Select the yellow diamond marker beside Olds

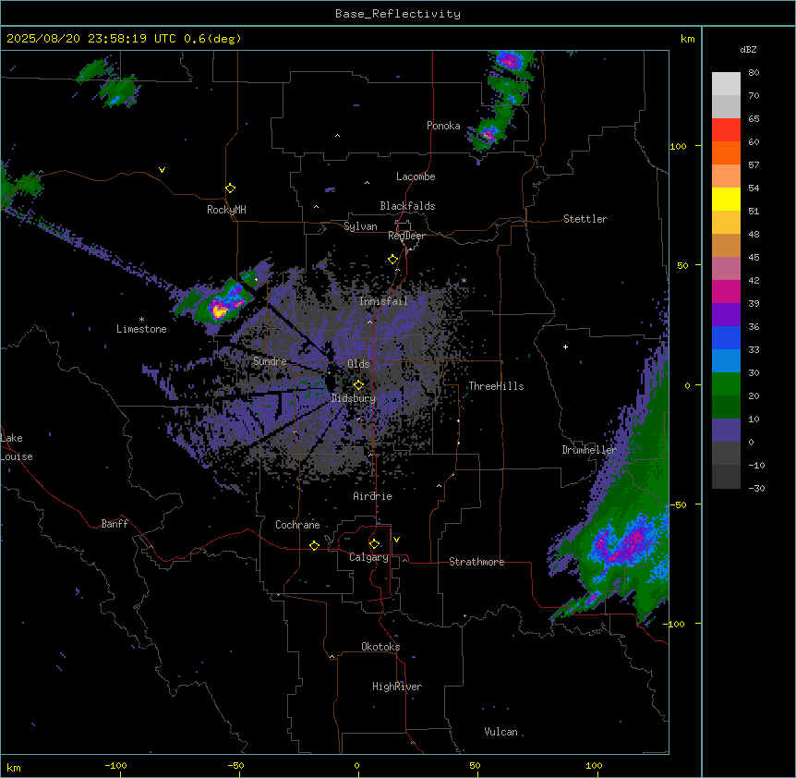coord(359,384)
